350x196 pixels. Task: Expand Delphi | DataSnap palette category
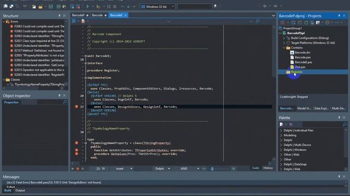[x=281, y=164]
